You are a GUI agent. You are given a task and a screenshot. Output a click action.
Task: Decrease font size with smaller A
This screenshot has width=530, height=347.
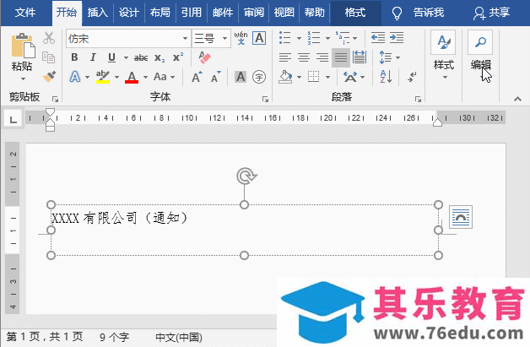216,77
